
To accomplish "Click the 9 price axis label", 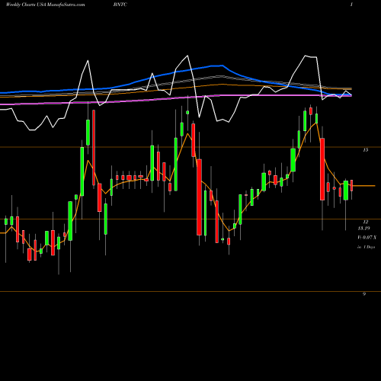I will [364, 294].
